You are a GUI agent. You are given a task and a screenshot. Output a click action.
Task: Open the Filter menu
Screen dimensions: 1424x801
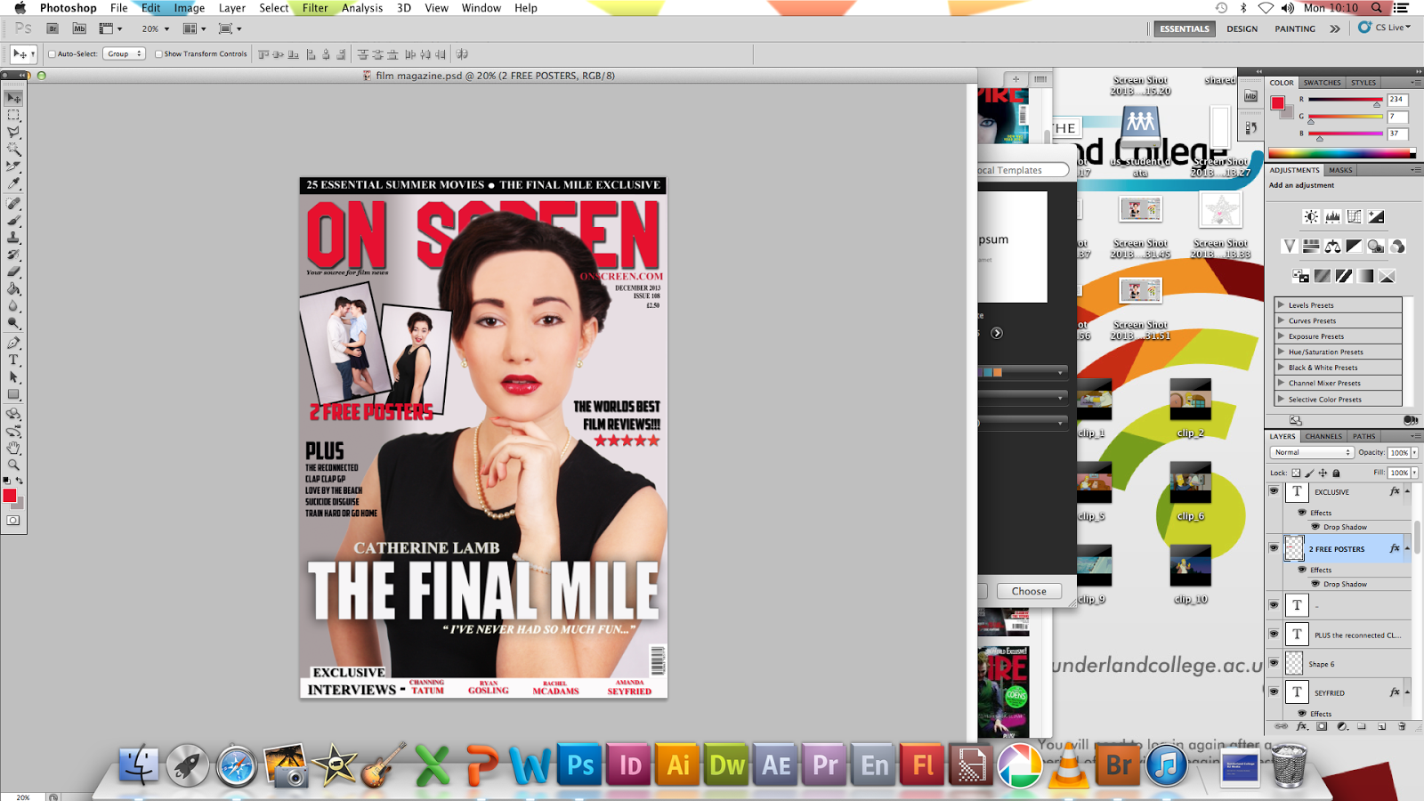315,8
